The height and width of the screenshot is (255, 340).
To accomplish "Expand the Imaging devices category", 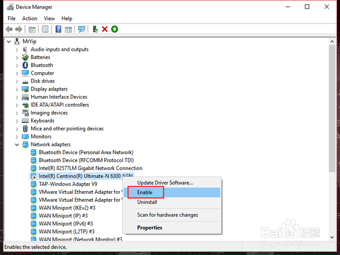I will pyautogui.click(x=17, y=113).
